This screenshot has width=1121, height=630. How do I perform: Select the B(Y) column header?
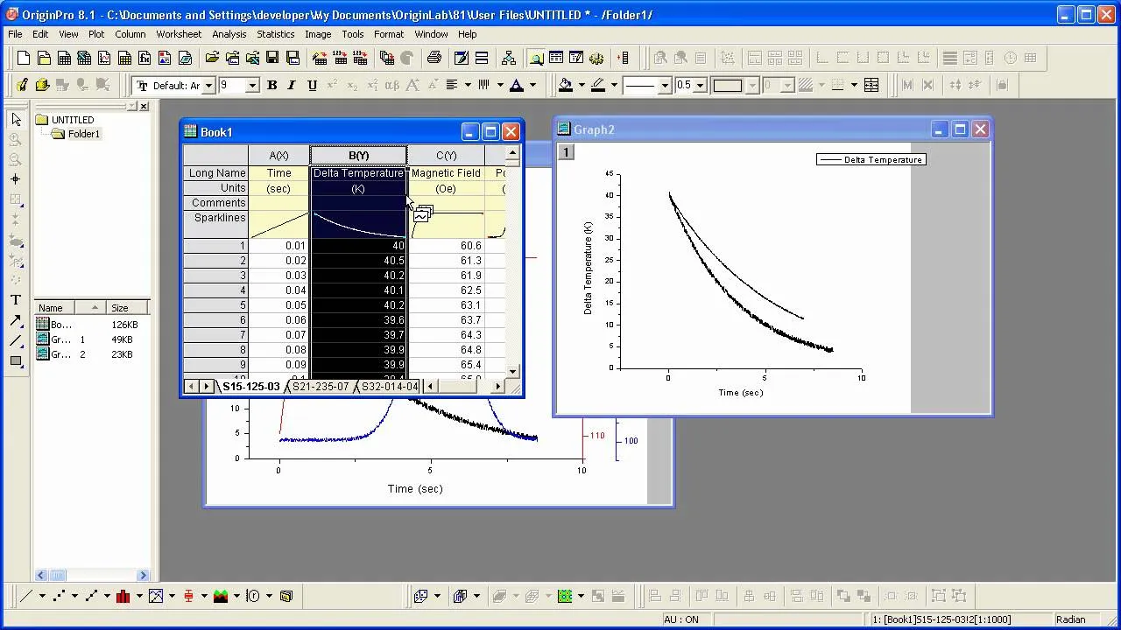pos(359,155)
